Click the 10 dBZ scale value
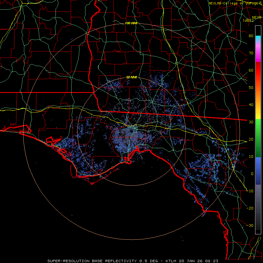Screen dimensions: 263x263 click(251, 157)
